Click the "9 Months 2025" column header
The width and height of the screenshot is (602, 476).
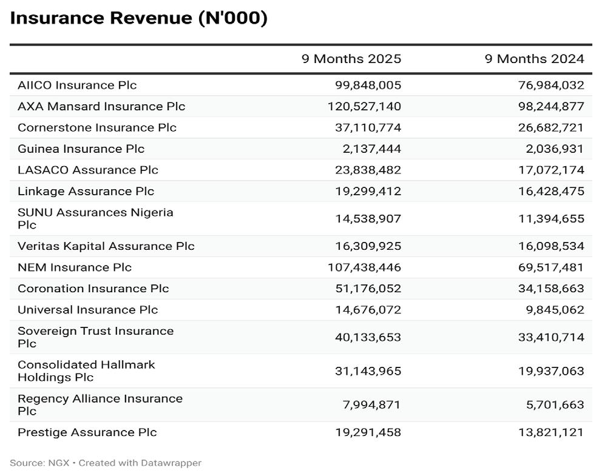351,59
